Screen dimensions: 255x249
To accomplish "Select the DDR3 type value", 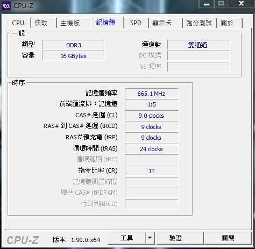I will [x=73, y=45].
